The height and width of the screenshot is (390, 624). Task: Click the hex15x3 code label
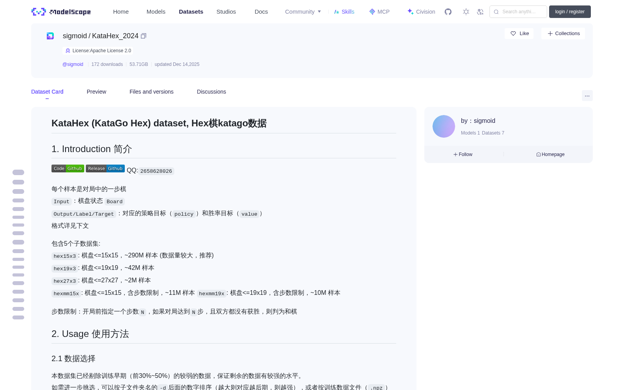[65, 256]
